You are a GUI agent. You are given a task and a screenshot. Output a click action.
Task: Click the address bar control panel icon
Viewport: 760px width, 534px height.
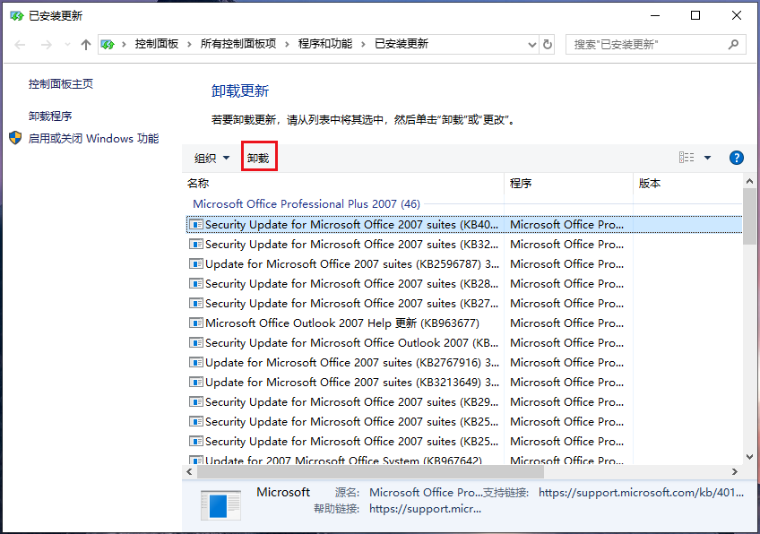point(108,45)
